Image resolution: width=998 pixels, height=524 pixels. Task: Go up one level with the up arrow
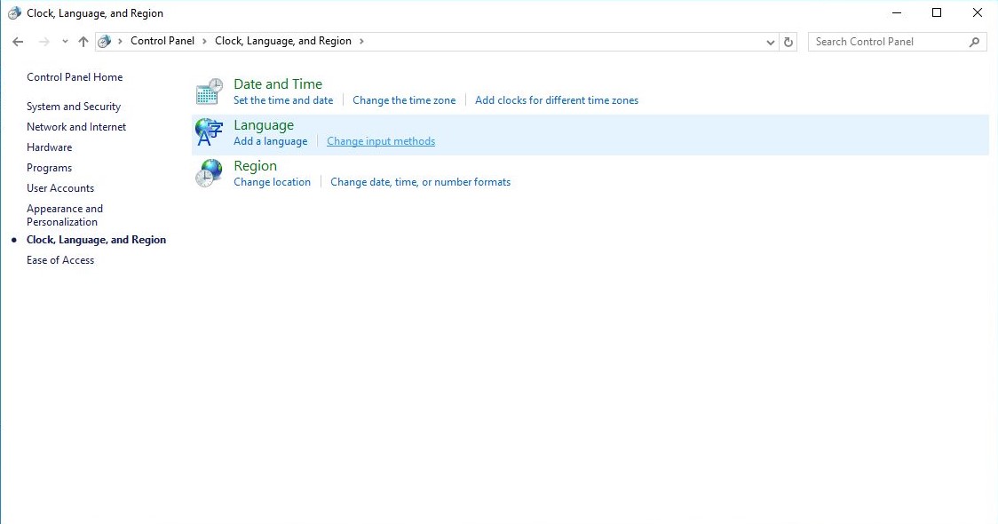[83, 42]
